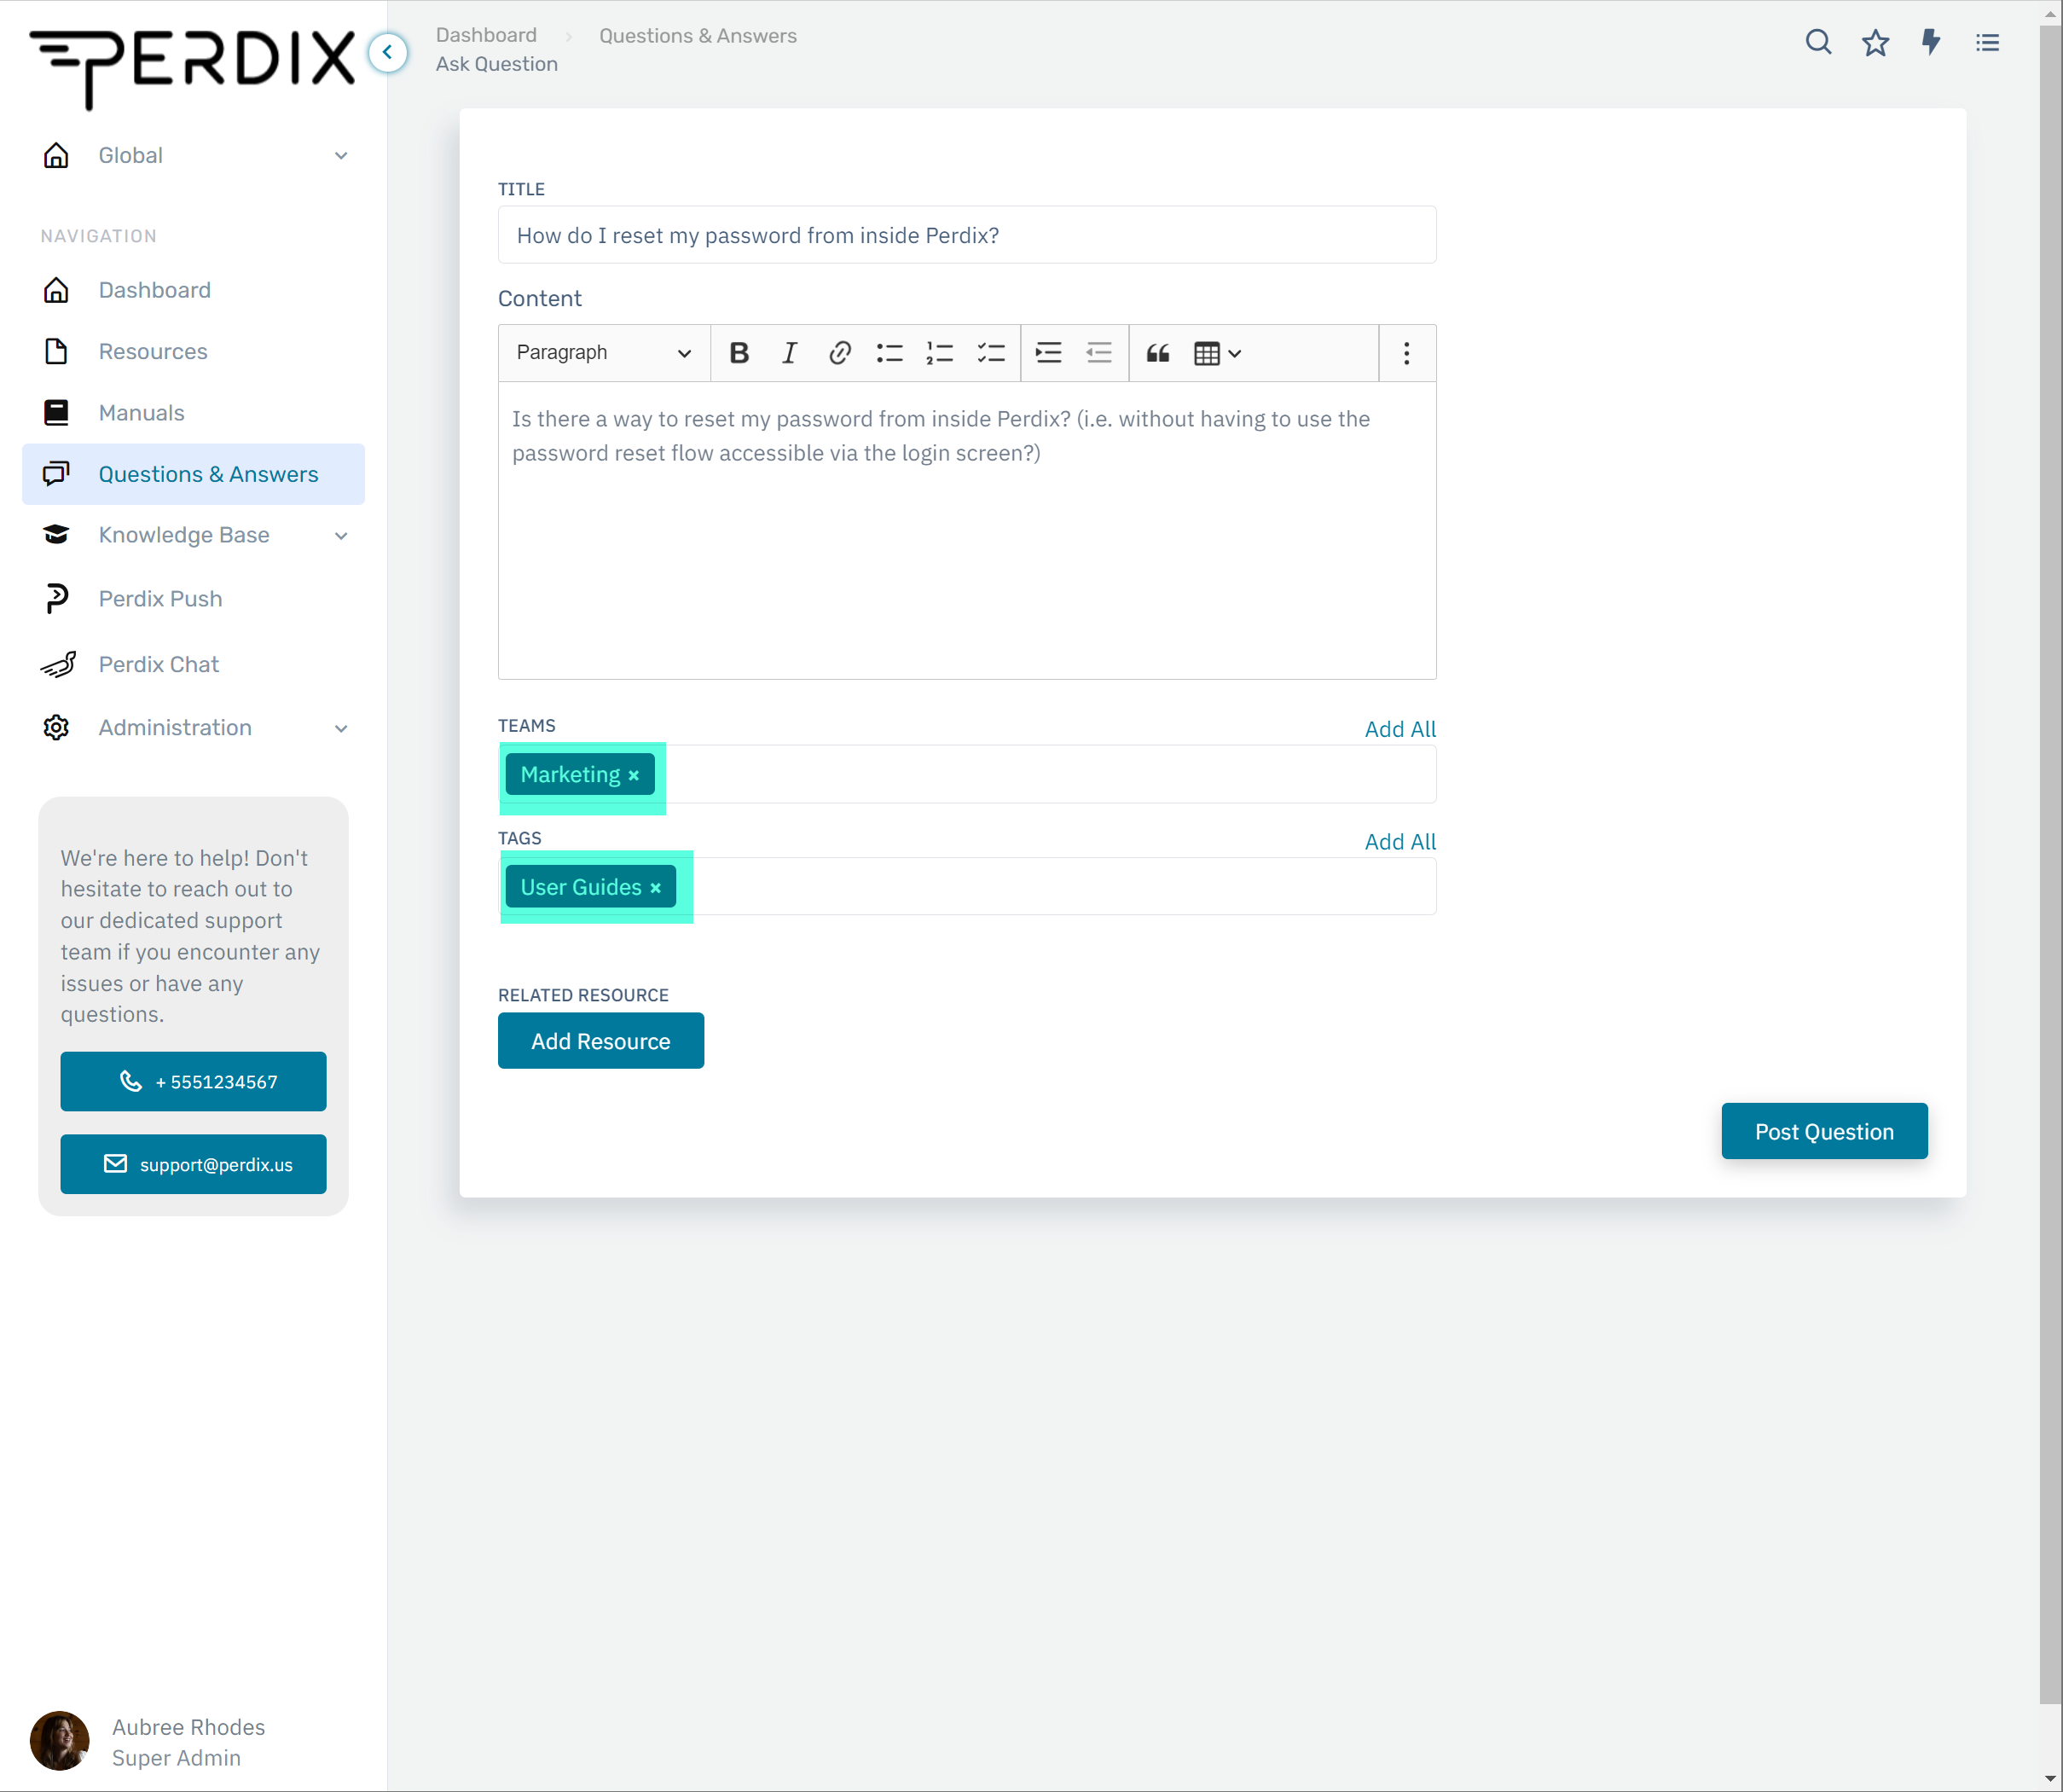Image resolution: width=2063 pixels, height=1792 pixels.
Task: Decrease indent in the editor toolbar
Action: click(x=1099, y=353)
